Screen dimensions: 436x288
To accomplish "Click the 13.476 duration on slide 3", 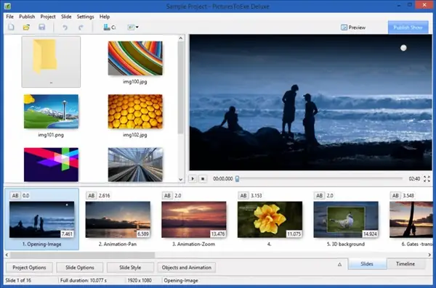I will tap(218, 234).
